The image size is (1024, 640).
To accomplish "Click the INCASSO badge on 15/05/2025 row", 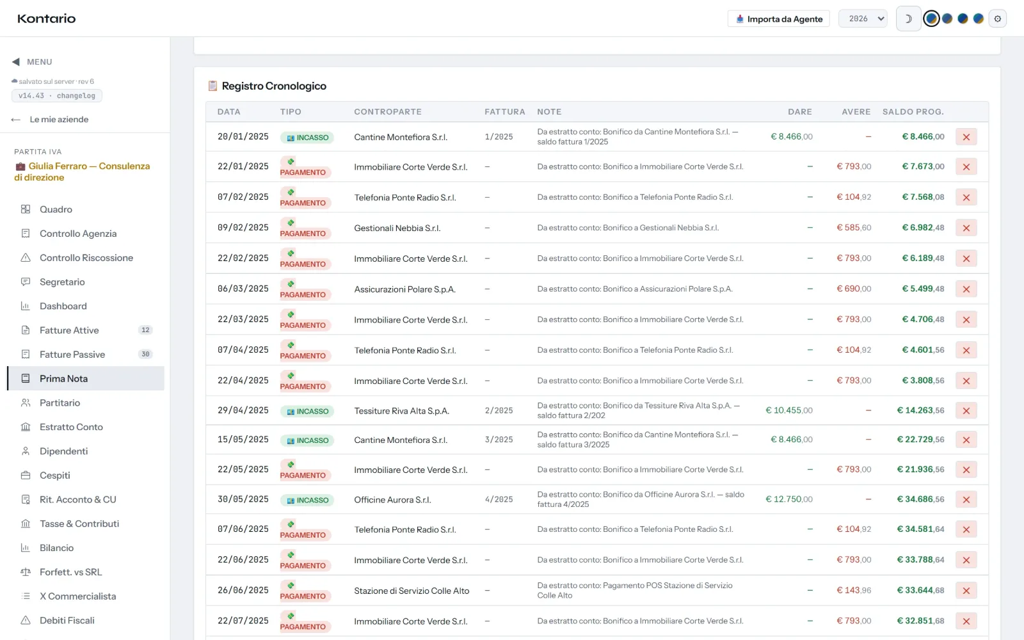I will pos(307,441).
